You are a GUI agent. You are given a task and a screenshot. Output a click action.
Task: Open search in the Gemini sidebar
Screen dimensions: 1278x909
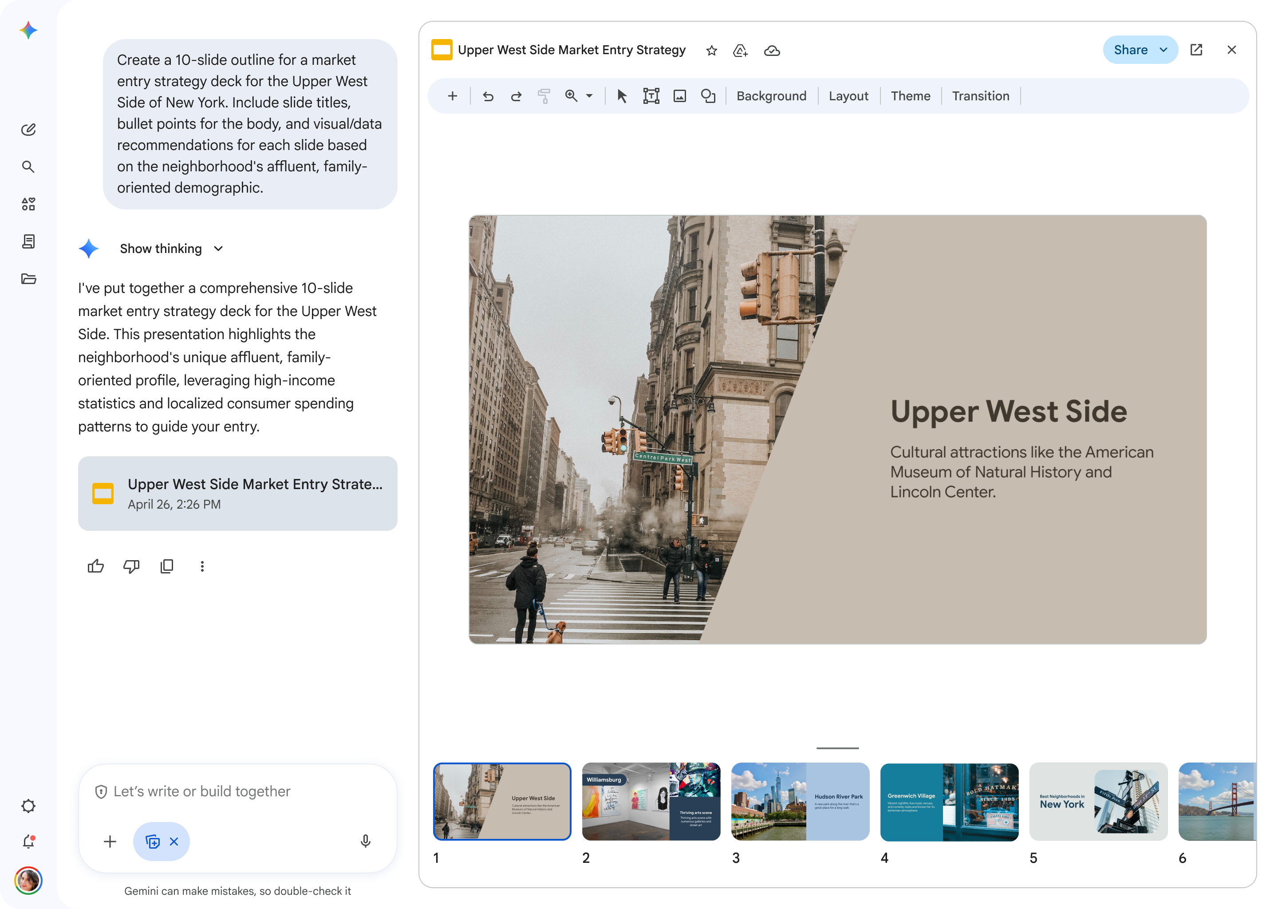pos(28,166)
